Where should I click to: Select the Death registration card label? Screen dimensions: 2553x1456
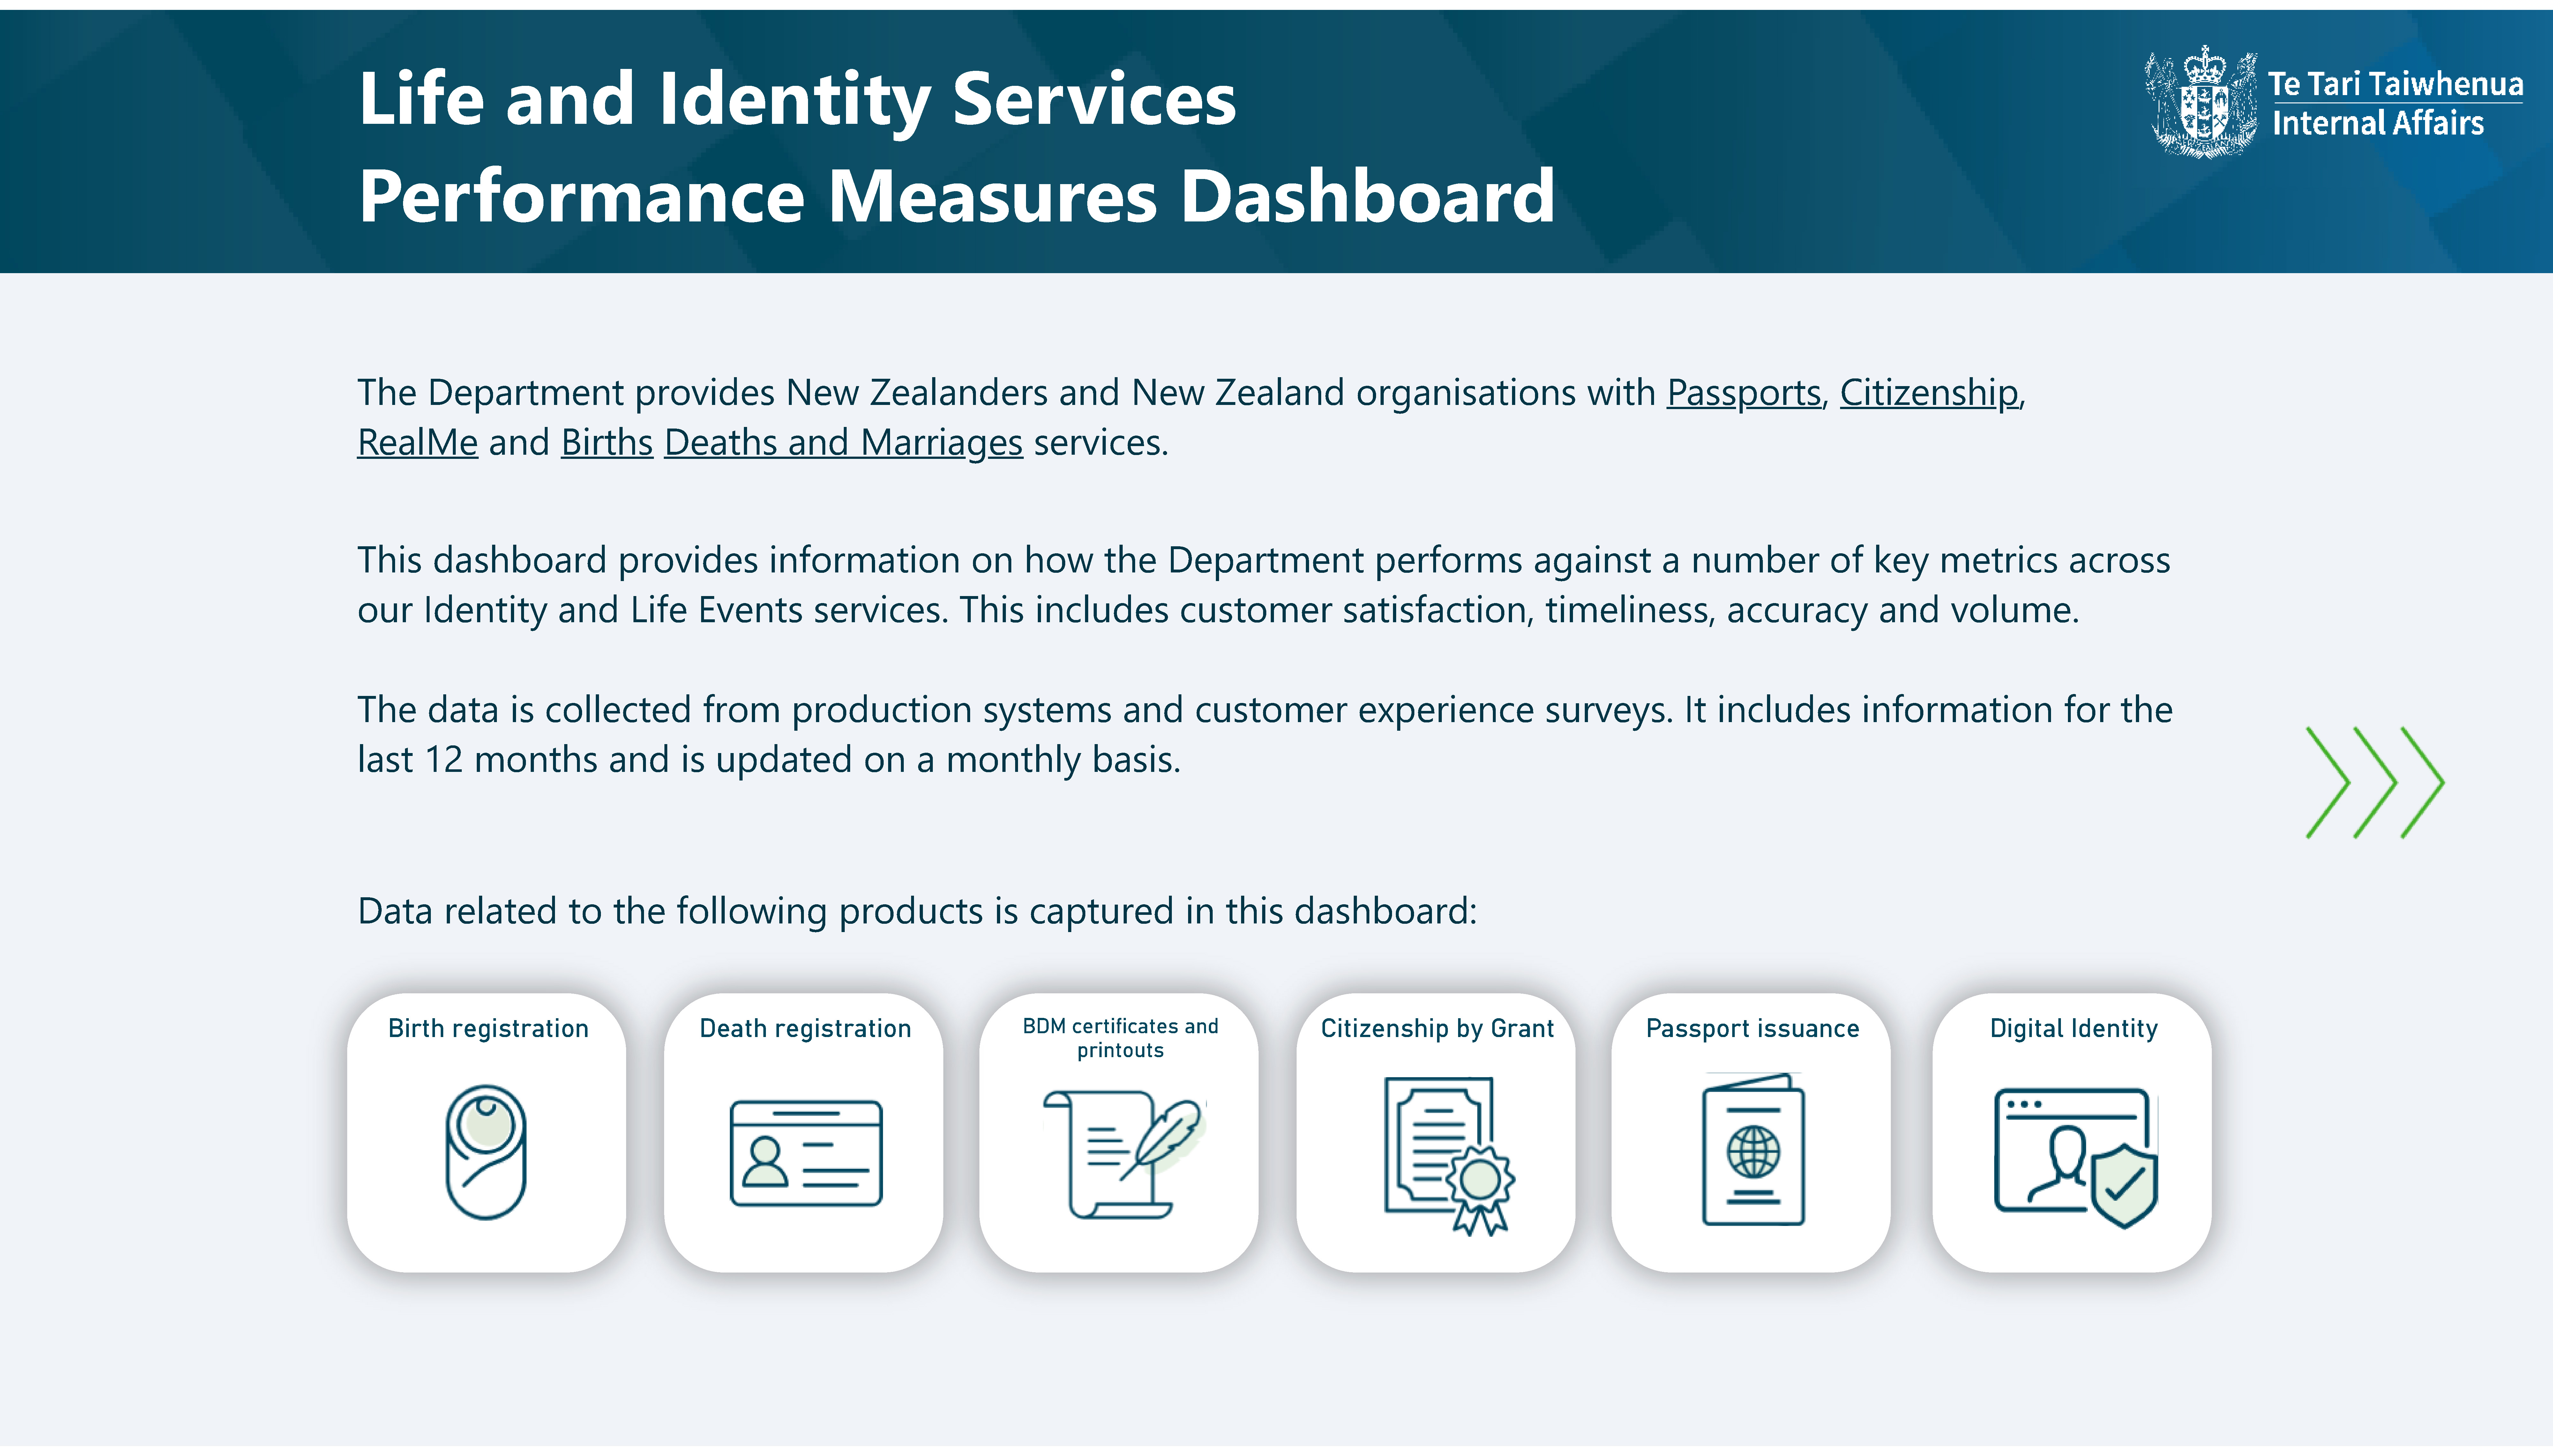click(x=805, y=1028)
